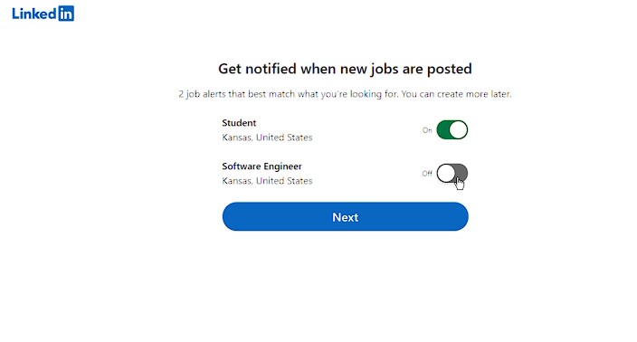
Task: Click the "Linked" wordmark text in the logo
Action: pyautogui.click(x=34, y=14)
